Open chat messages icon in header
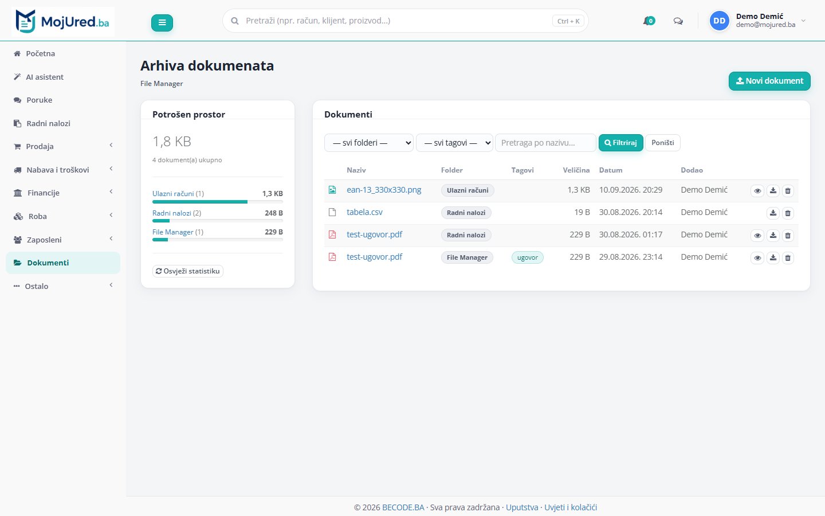This screenshot has height=516, width=825. coord(678,21)
